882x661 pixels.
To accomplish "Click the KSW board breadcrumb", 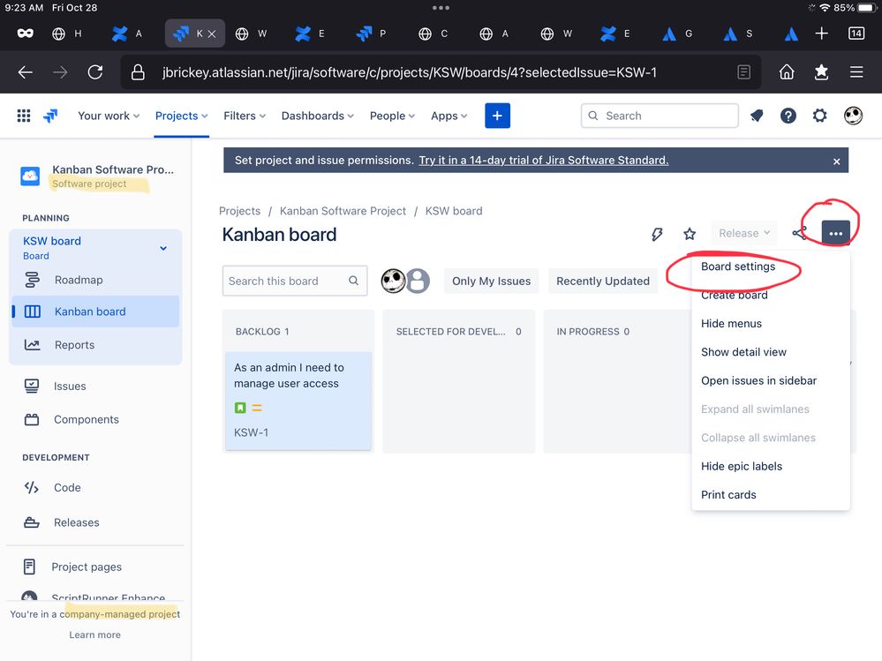I will (x=454, y=211).
